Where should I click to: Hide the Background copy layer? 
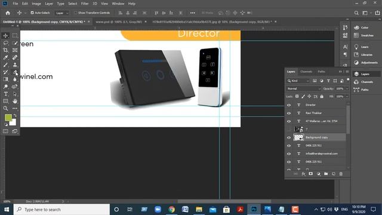tap(289, 137)
